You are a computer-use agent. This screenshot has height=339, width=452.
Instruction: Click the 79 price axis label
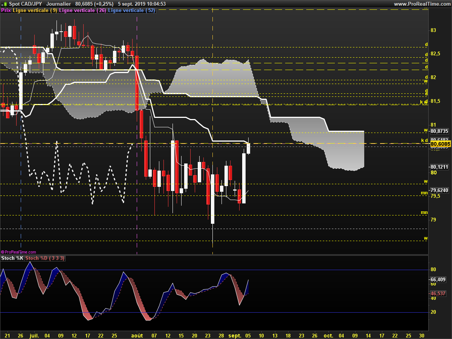[x=433, y=220]
